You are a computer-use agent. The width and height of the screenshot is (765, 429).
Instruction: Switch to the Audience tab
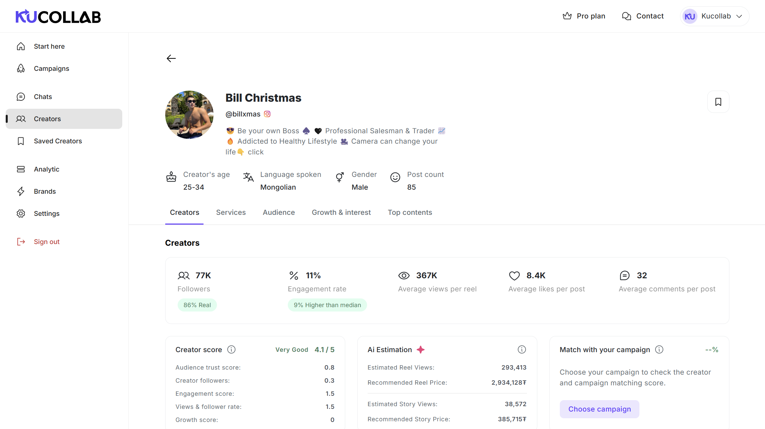[278, 212]
